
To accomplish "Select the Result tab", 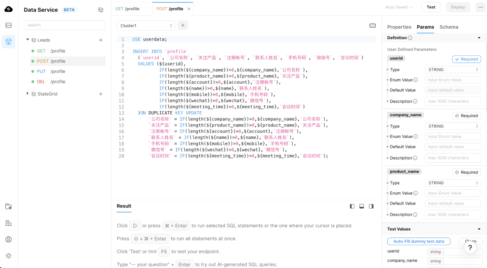I will point(124,206).
